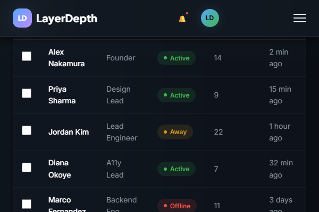Click Alex Nakamura's Active status badge
Viewport: 319px width, 212px height.
click(177, 58)
